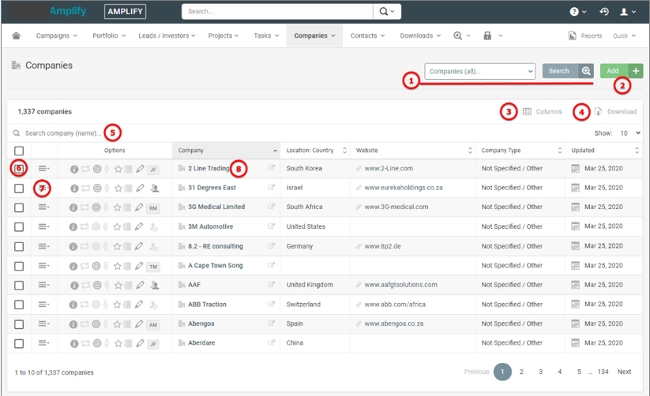Open the lock icon menu in navigation
This screenshot has width=650, height=396.
point(493,35)
